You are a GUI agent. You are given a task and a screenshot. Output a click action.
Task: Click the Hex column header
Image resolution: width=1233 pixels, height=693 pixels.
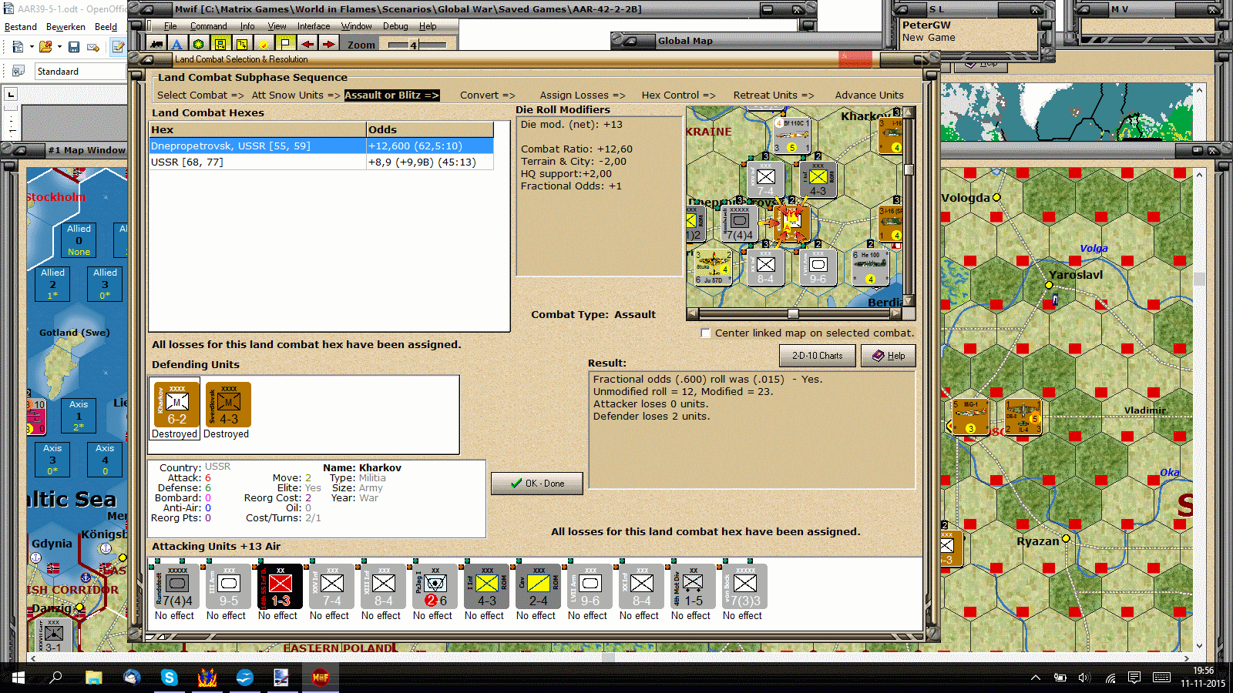coord(257,129)
